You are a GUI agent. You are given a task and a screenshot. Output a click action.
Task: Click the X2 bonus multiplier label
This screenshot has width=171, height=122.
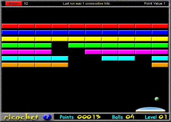tap(26, 4)
